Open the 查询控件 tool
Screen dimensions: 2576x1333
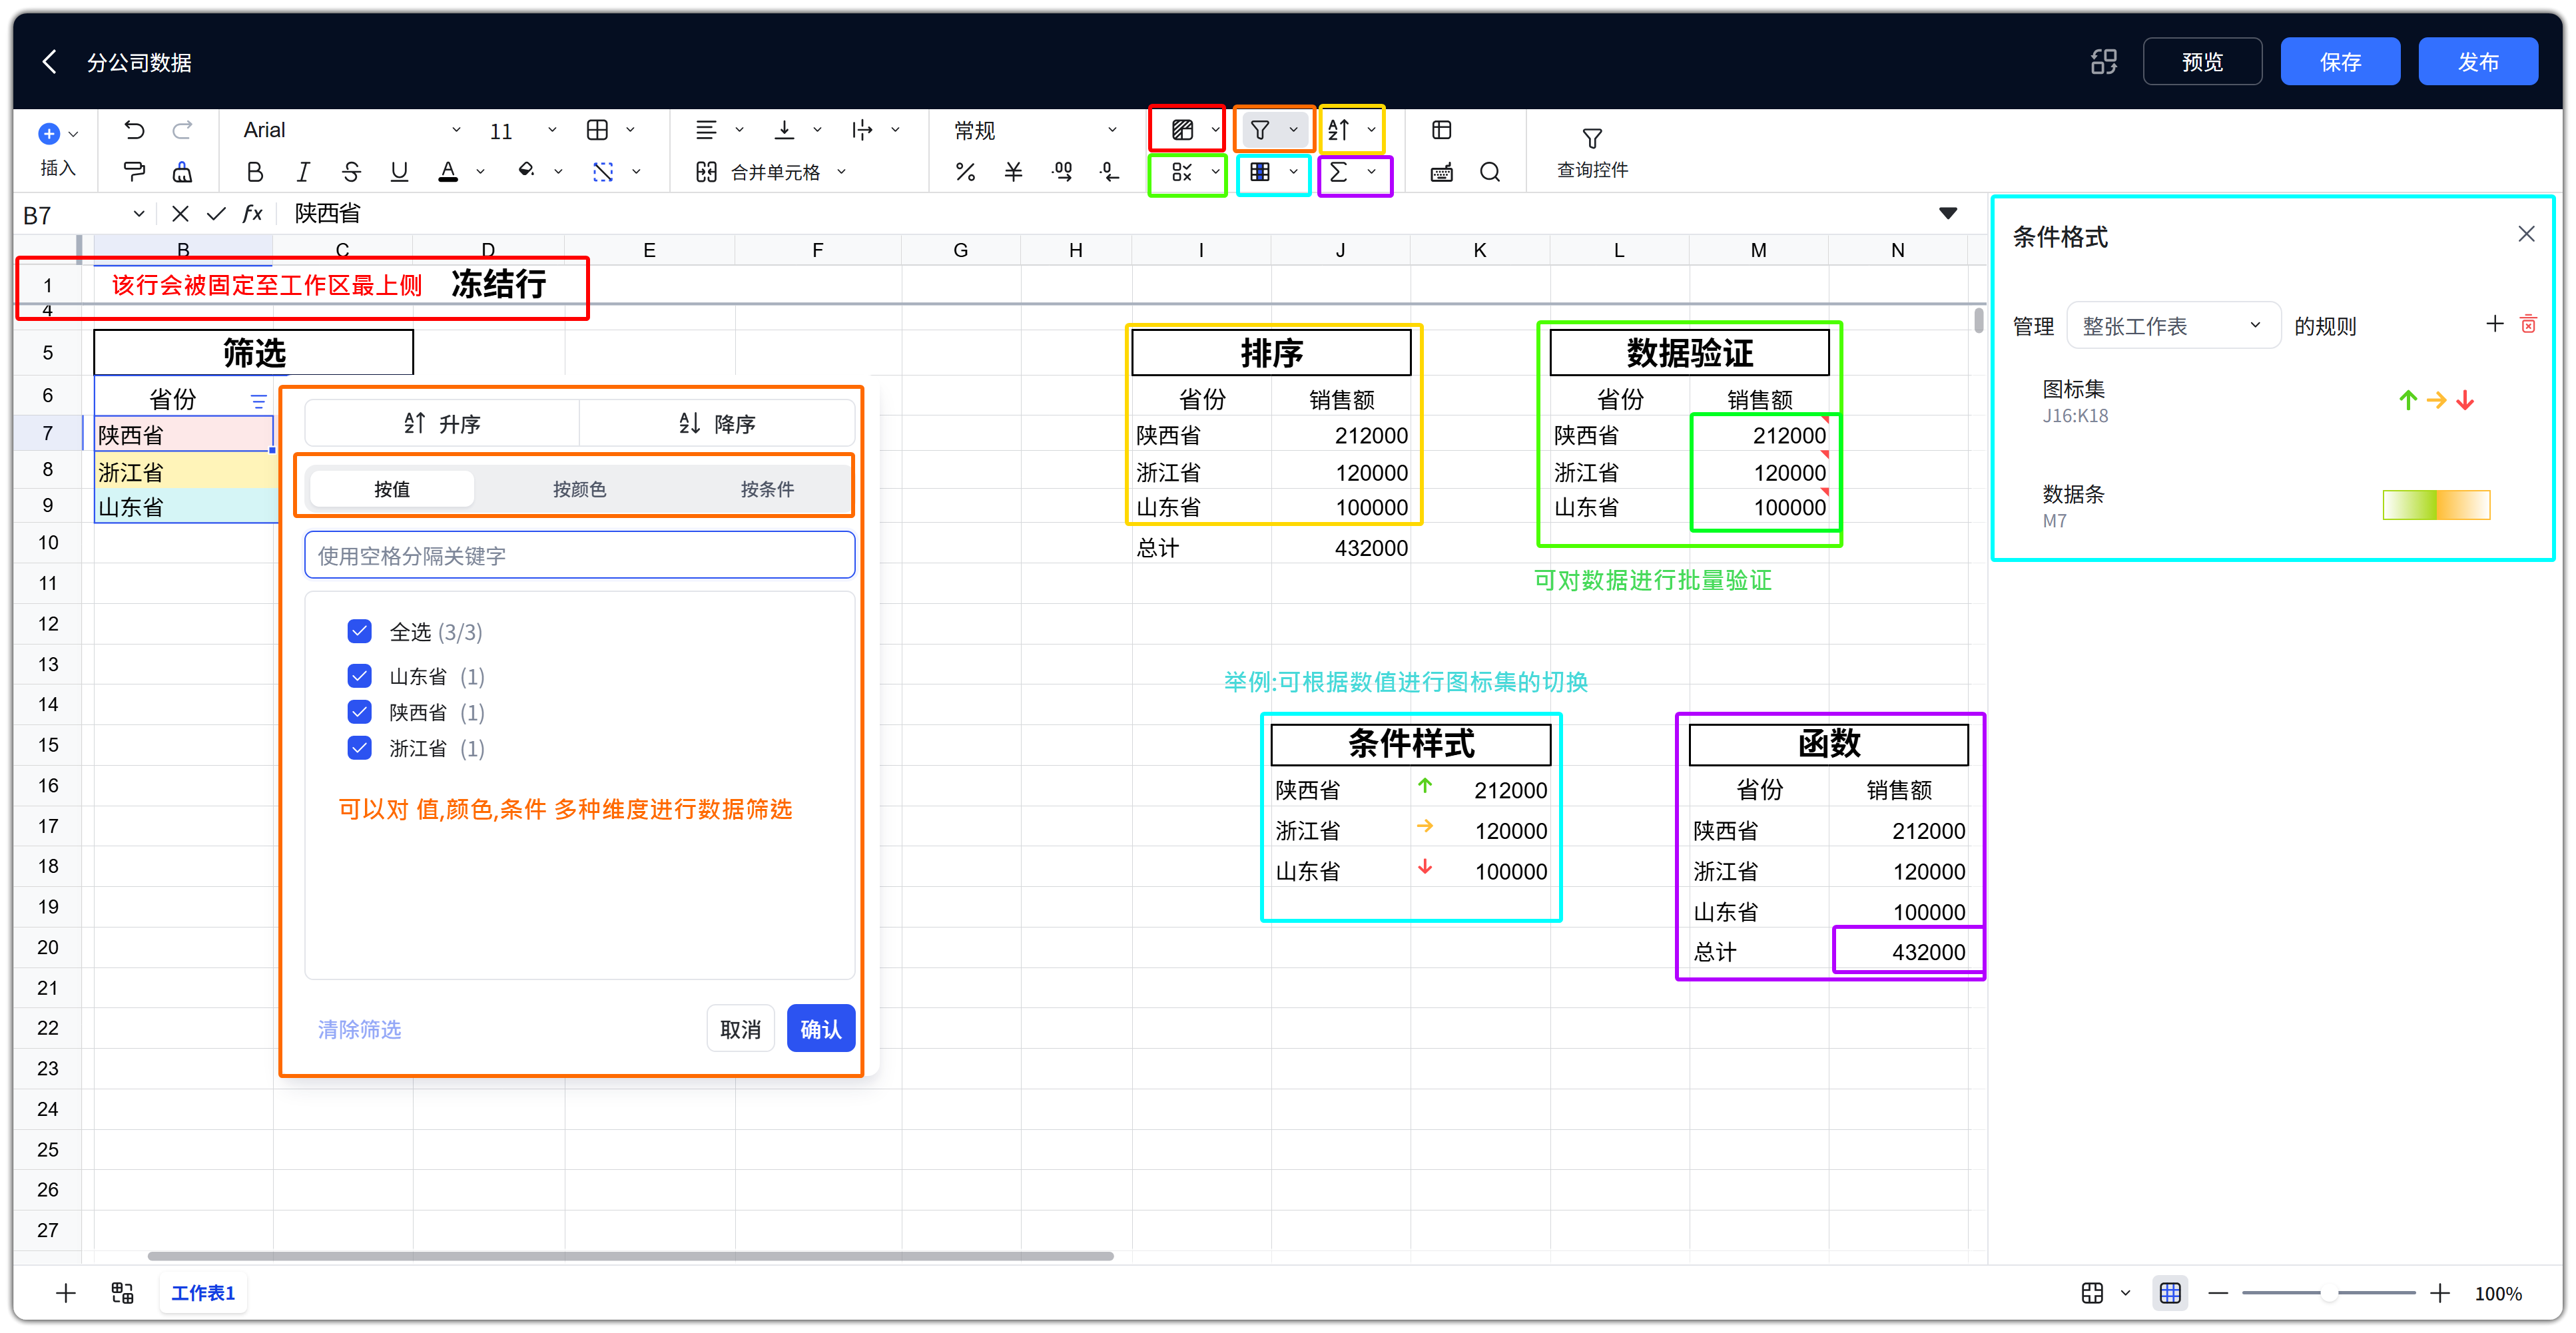pyautogui.click(x=1592, y=152)
